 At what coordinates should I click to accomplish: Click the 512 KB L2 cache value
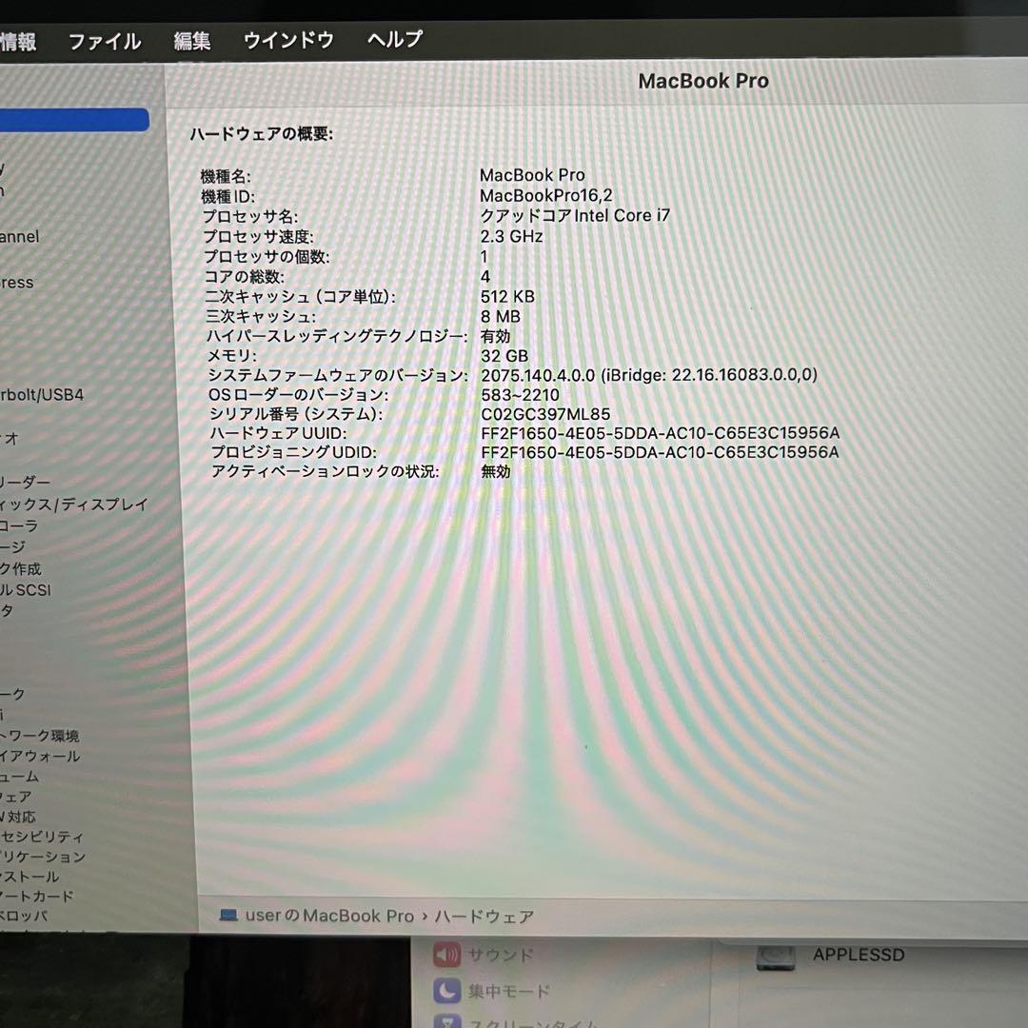click(x=507, y=296)
